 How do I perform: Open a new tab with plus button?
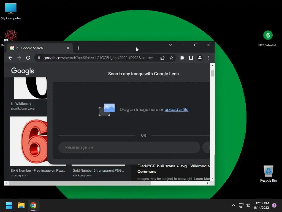coord(78,48)
